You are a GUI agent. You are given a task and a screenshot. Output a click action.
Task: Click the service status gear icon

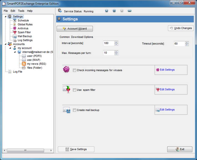click(60, 11)
